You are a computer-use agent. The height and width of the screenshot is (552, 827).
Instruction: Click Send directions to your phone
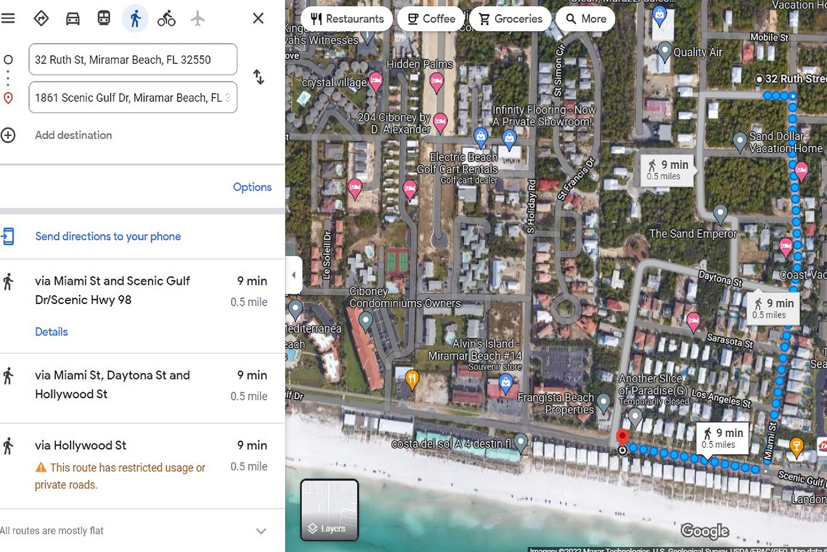[x=108, y=237]
